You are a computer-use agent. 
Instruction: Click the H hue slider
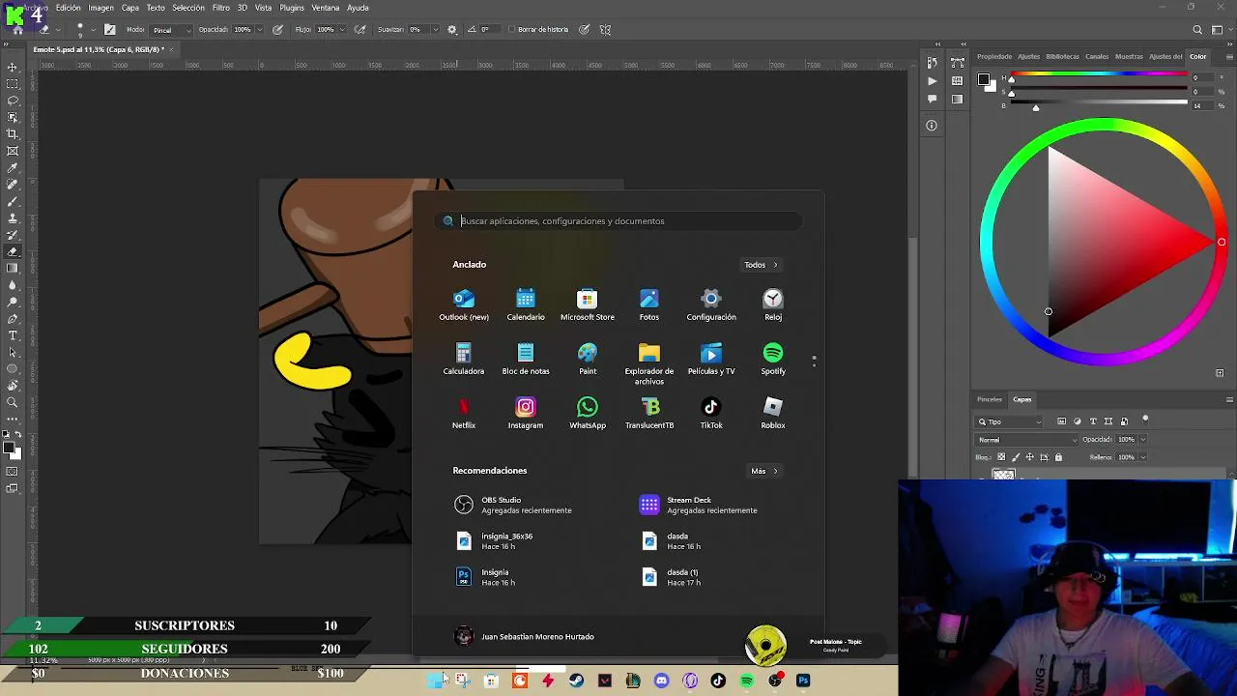click(x=1099, y=74)
